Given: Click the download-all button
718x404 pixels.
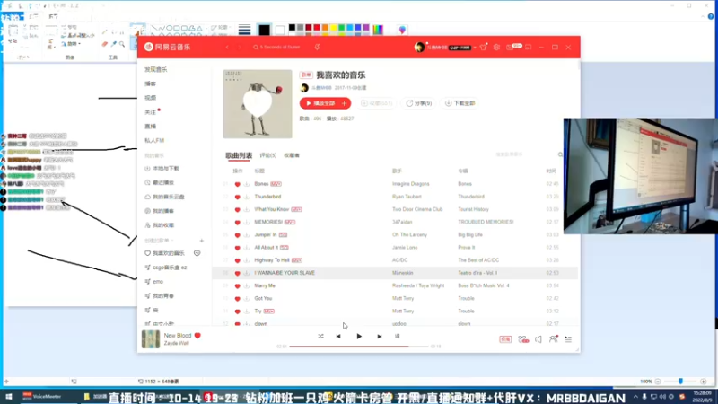Looking at the screenshot, I should (460, 103).
